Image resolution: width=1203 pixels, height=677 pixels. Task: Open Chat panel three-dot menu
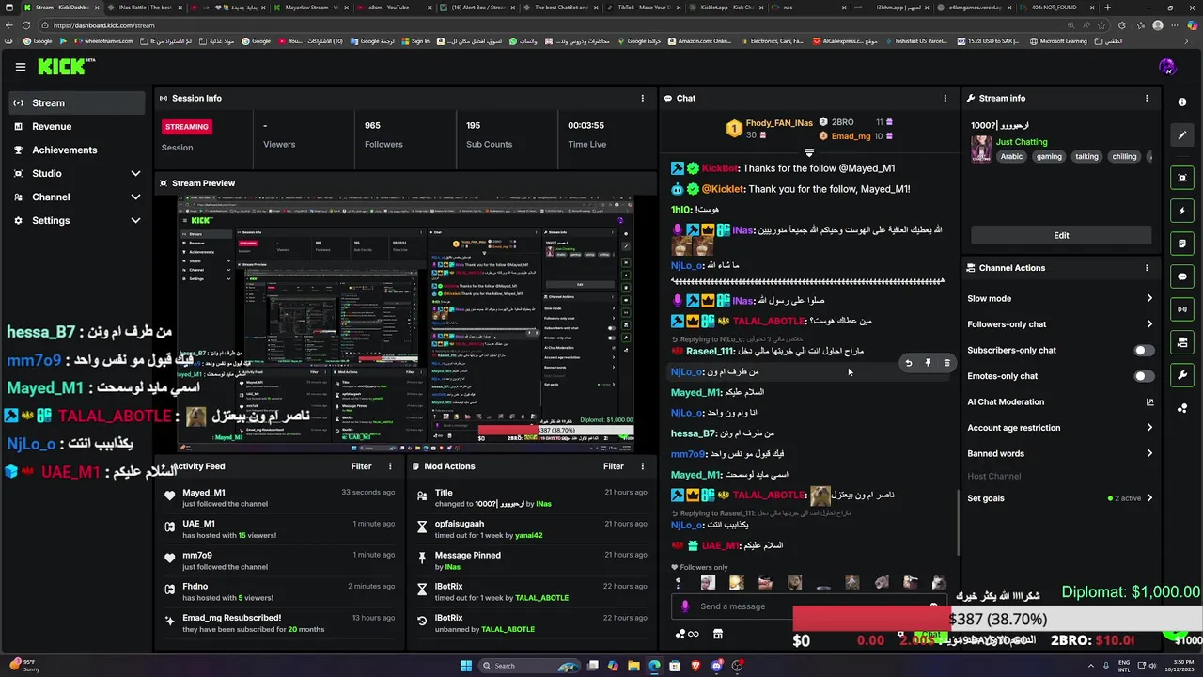945,98
